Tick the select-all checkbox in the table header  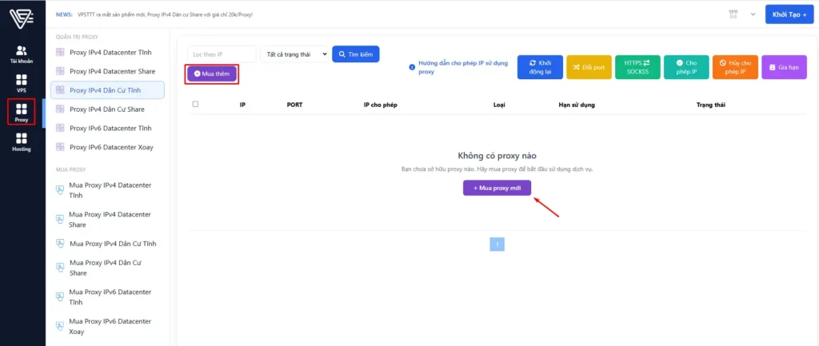(195, 105)
